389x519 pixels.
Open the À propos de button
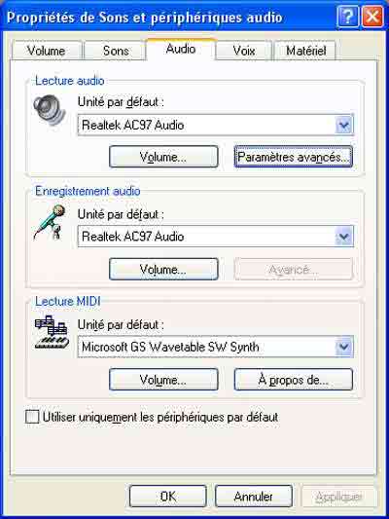click(x=294, y=380)
